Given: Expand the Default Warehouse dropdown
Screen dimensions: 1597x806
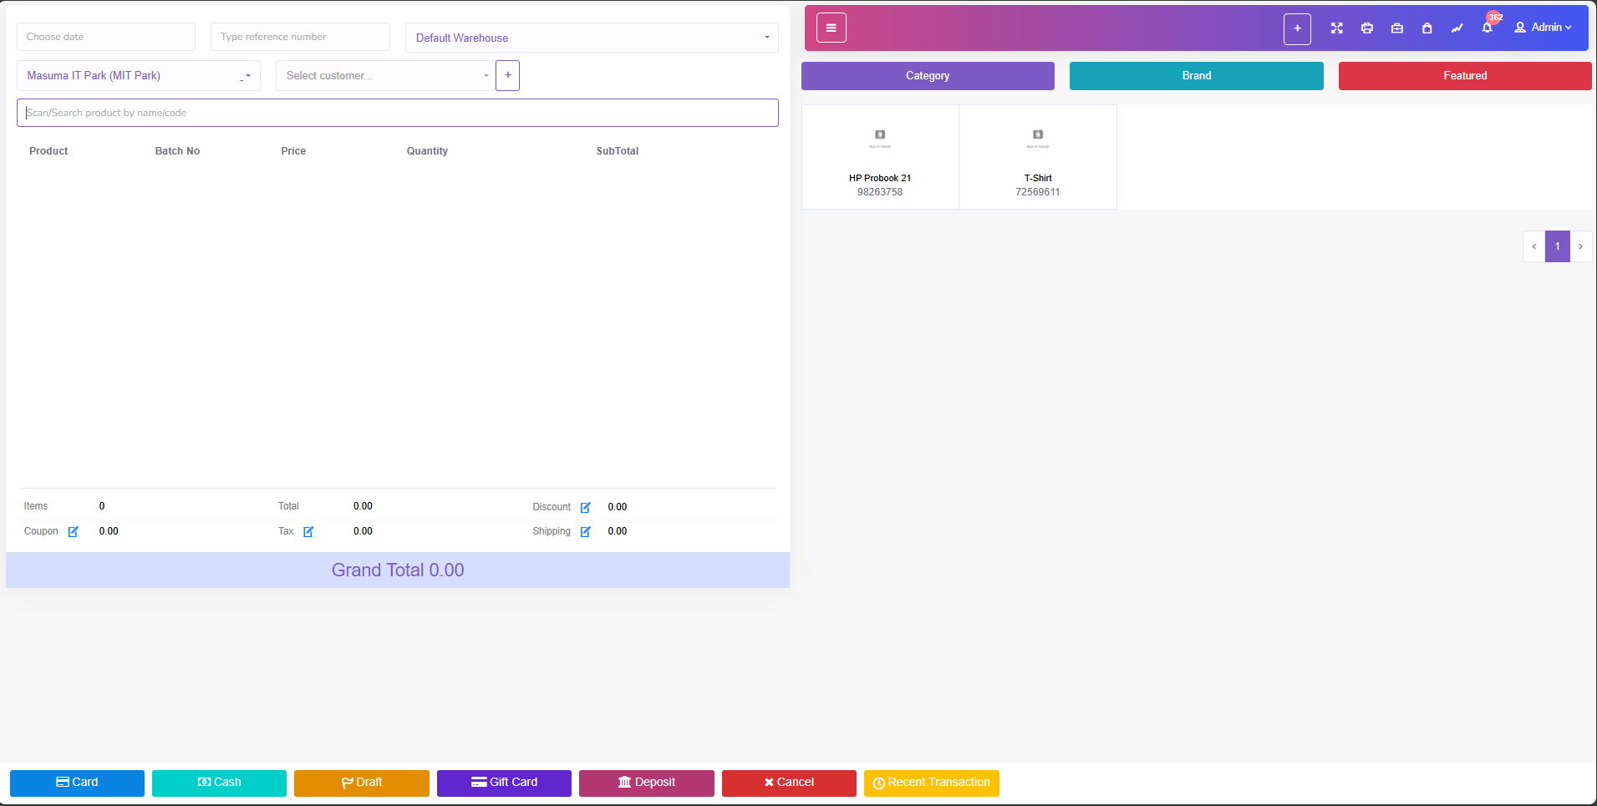Looking at the screenshot, I should coord(591,38).
